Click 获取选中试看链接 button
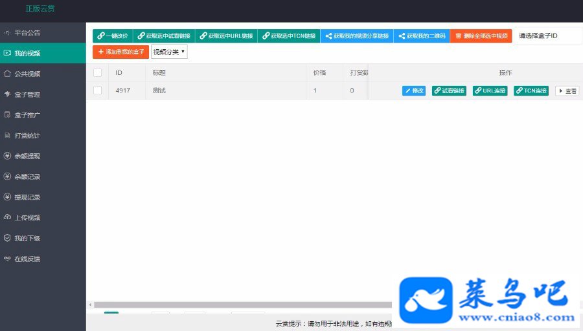Screen dimensions: 583x331 click(x=164, y=36)
